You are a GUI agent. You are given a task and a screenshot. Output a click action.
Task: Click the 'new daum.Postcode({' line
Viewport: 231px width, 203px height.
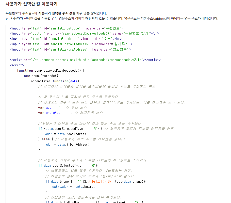point(41,76)
